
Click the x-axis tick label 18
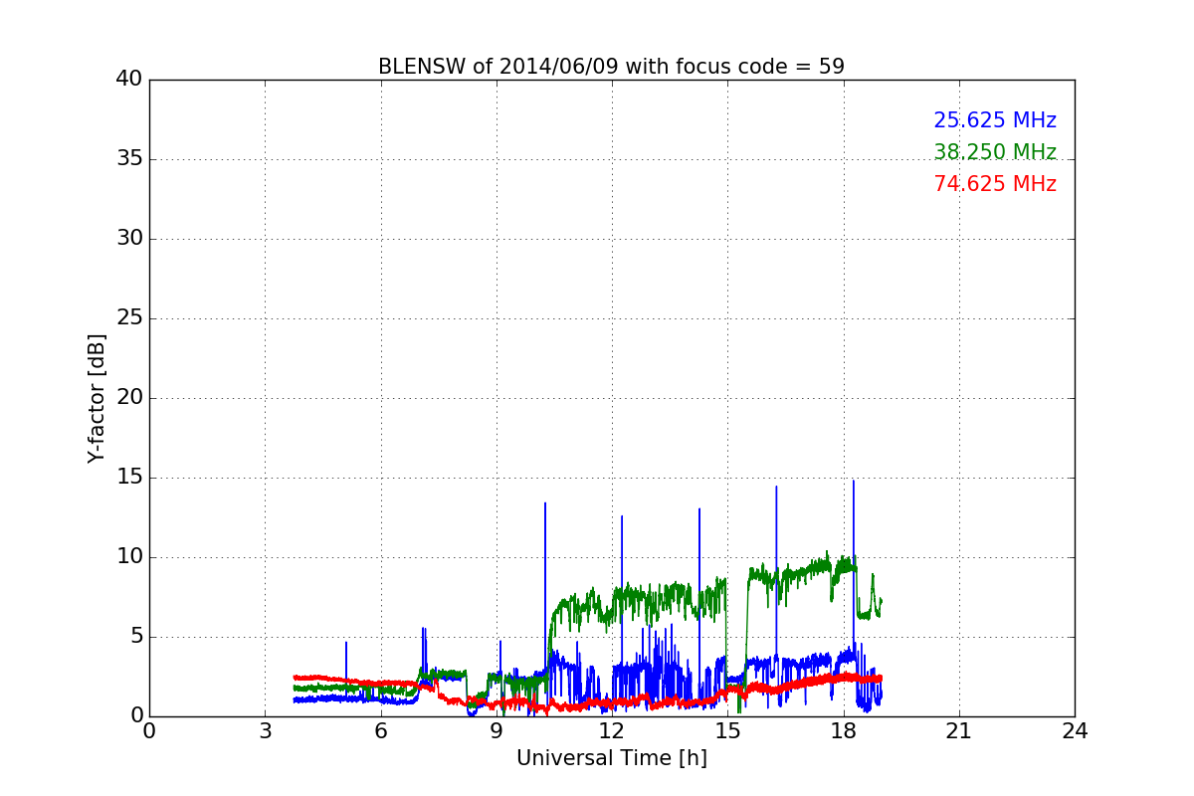(x=843, y=731)
